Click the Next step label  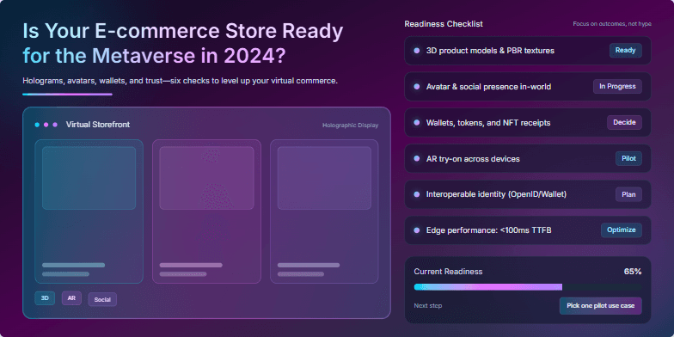(x=428, y=306)
